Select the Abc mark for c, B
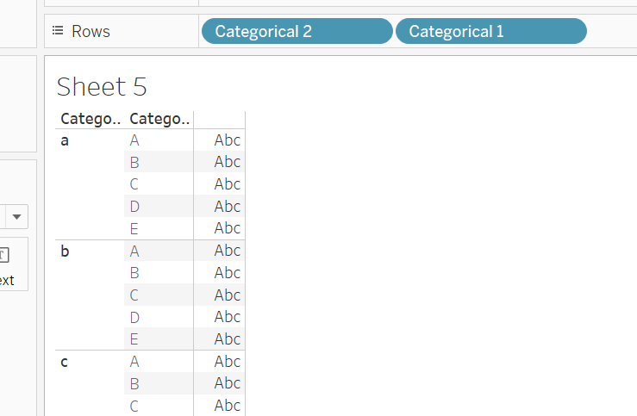The image size is (637, 416). coord(228,383)
